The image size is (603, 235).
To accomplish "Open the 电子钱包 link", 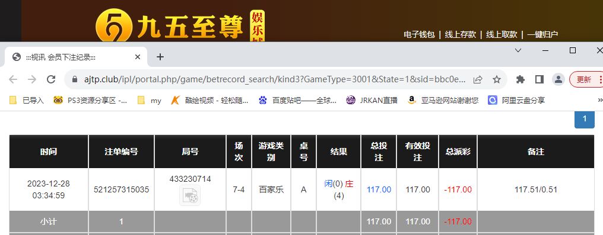I will click(x=419, y=34).
